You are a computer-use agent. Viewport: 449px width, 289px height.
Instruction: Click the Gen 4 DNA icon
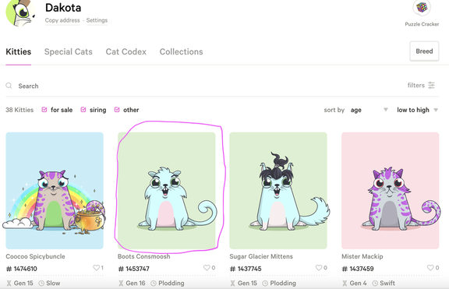[345, 284]
